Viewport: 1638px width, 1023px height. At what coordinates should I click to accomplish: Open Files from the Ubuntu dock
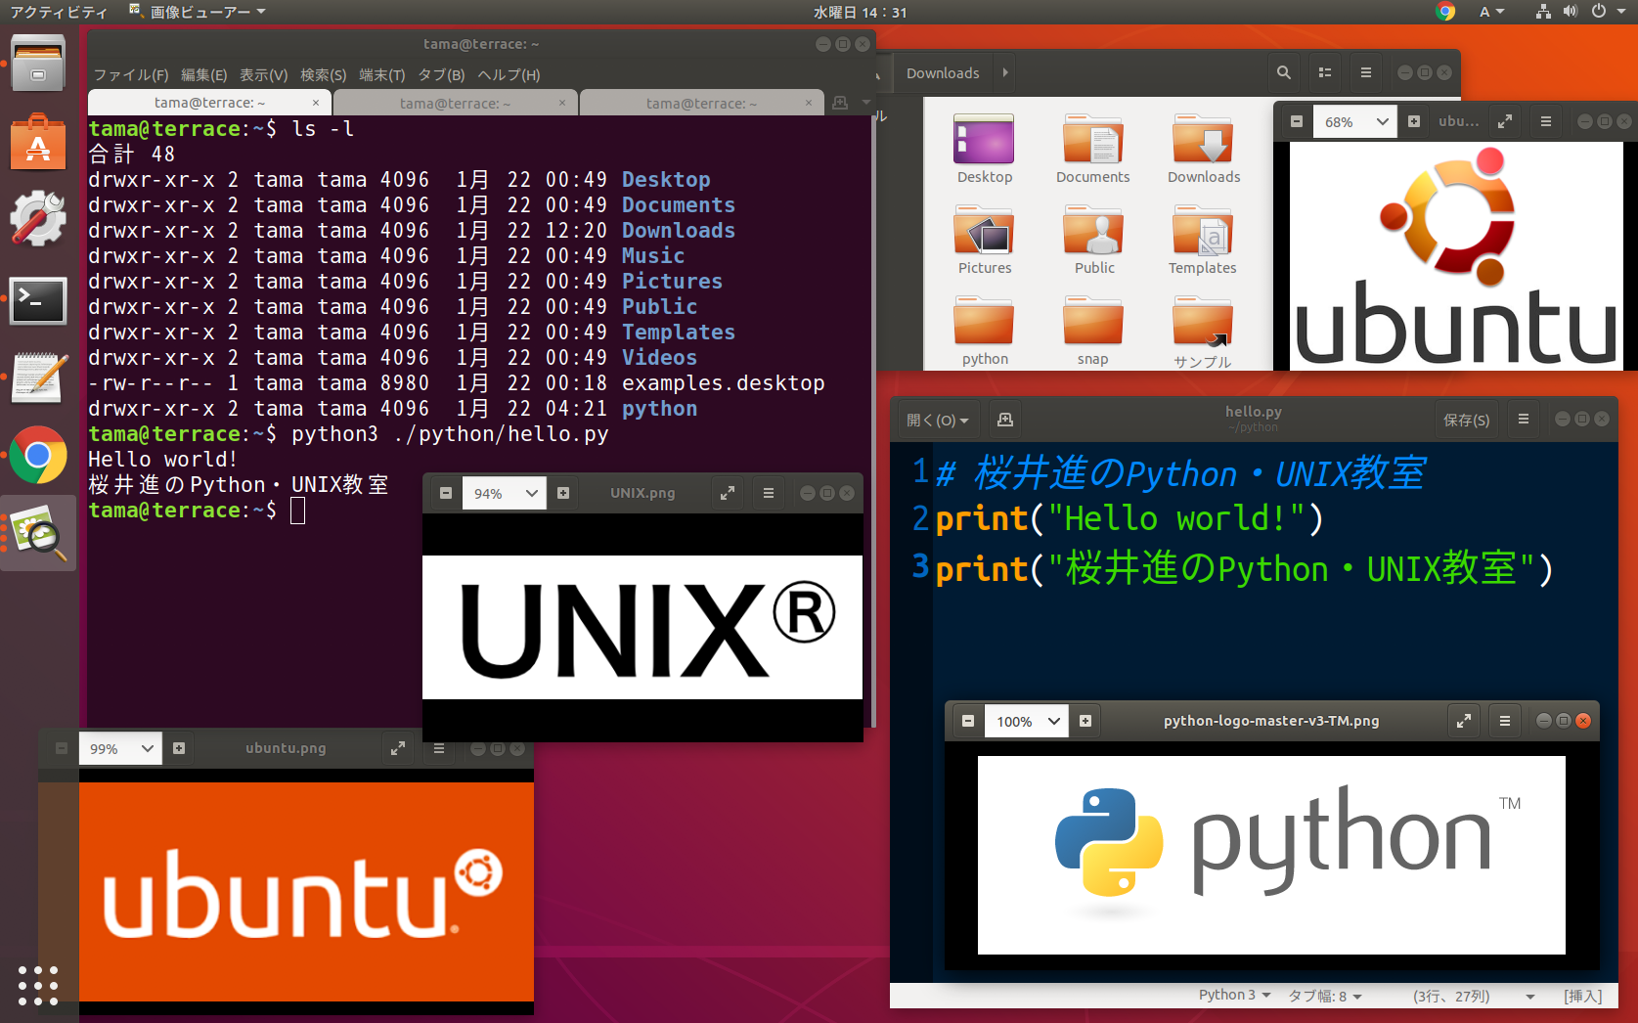38,64
